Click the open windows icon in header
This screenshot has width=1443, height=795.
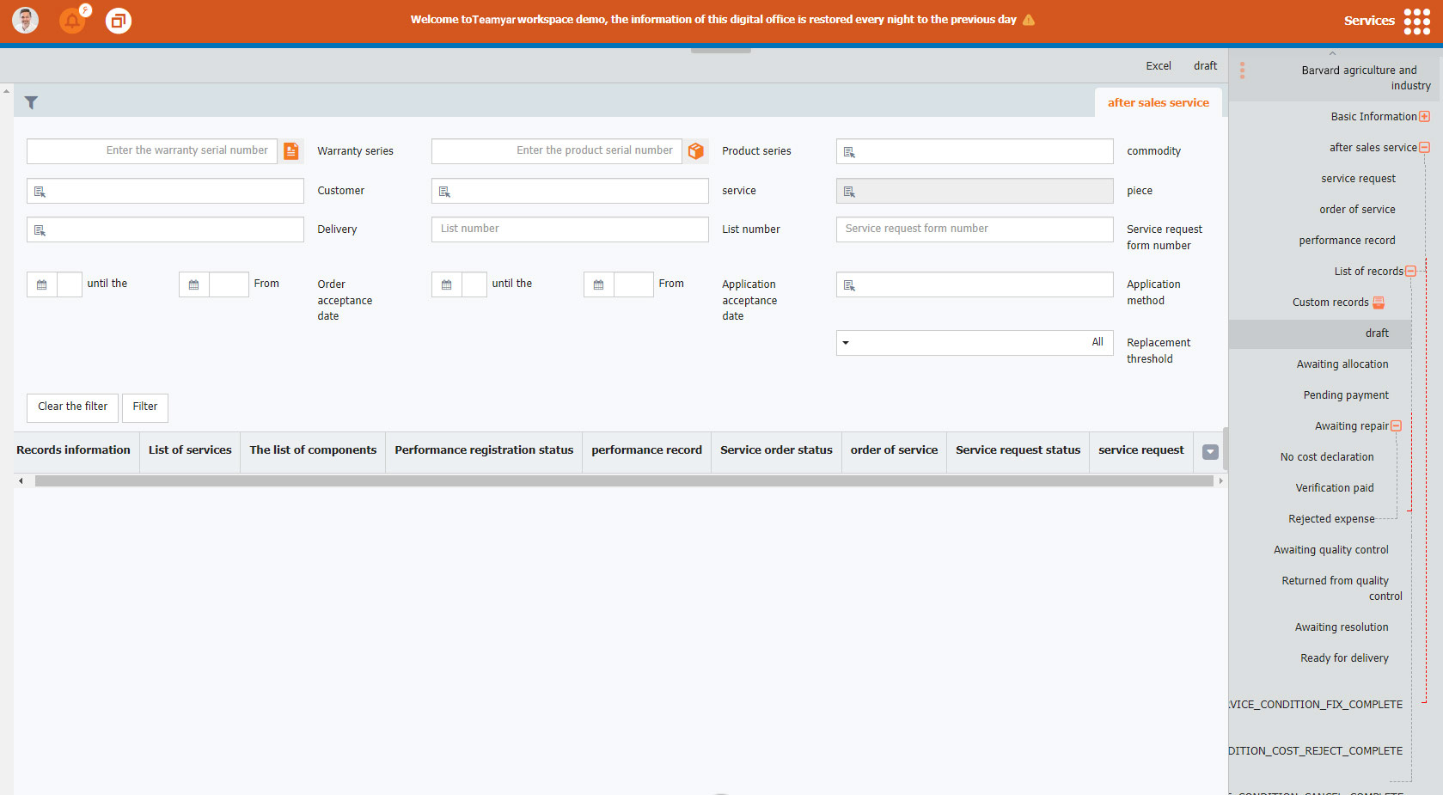119,20
